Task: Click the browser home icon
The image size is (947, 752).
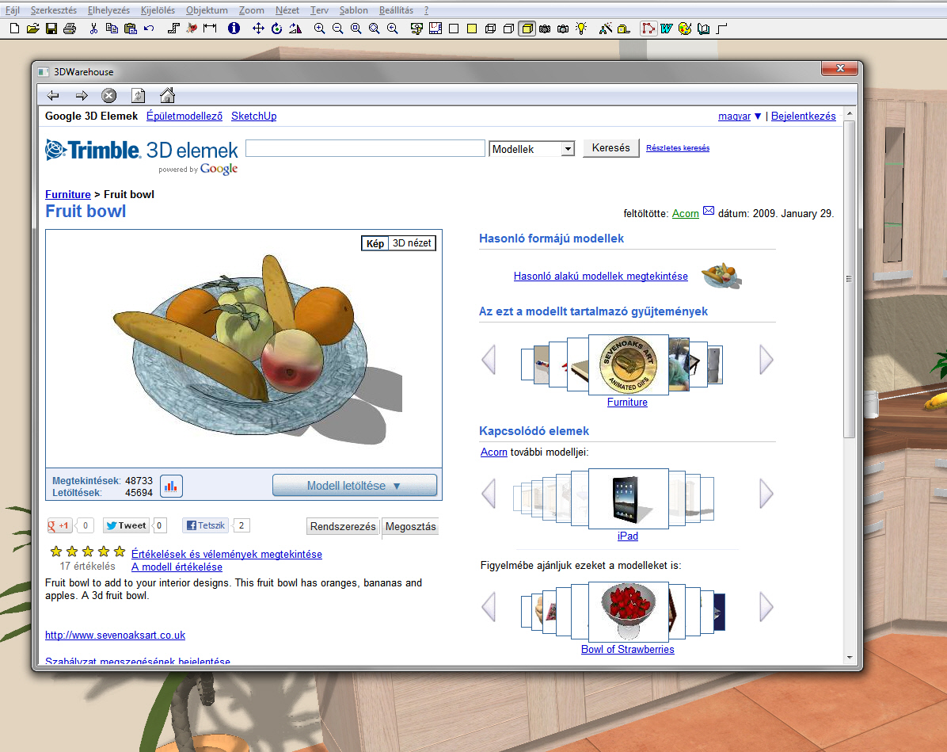Action: [167, 96]
